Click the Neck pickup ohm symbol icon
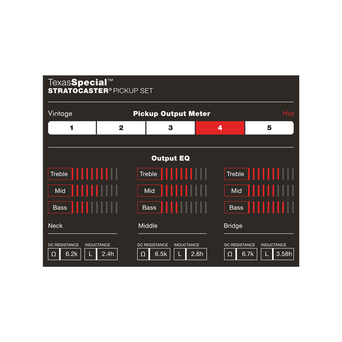342x342 pixels. click(53, 254)
